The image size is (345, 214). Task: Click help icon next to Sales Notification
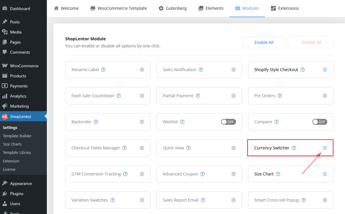coord(201,70)
